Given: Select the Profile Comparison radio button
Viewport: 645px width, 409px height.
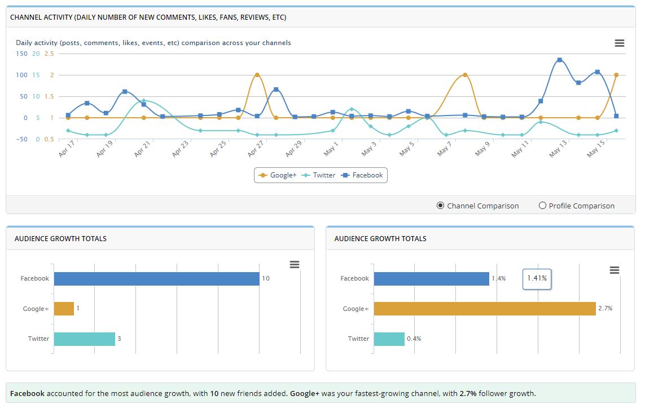Looking at the screenshot, I should click(x=542, y=206).
